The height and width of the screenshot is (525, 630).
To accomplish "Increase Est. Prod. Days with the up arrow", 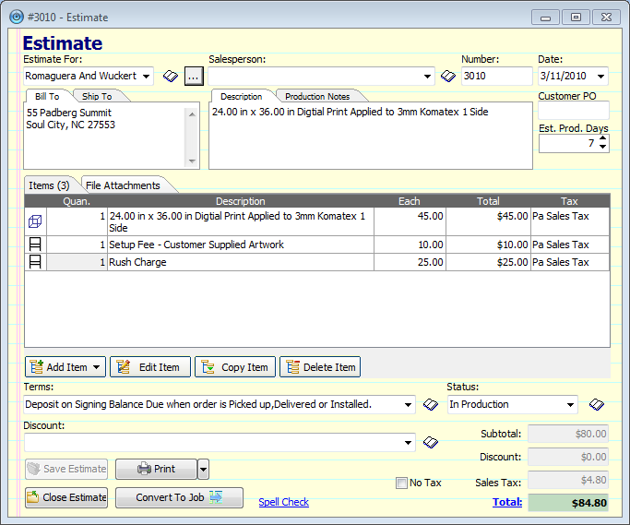I will (602, 139).
